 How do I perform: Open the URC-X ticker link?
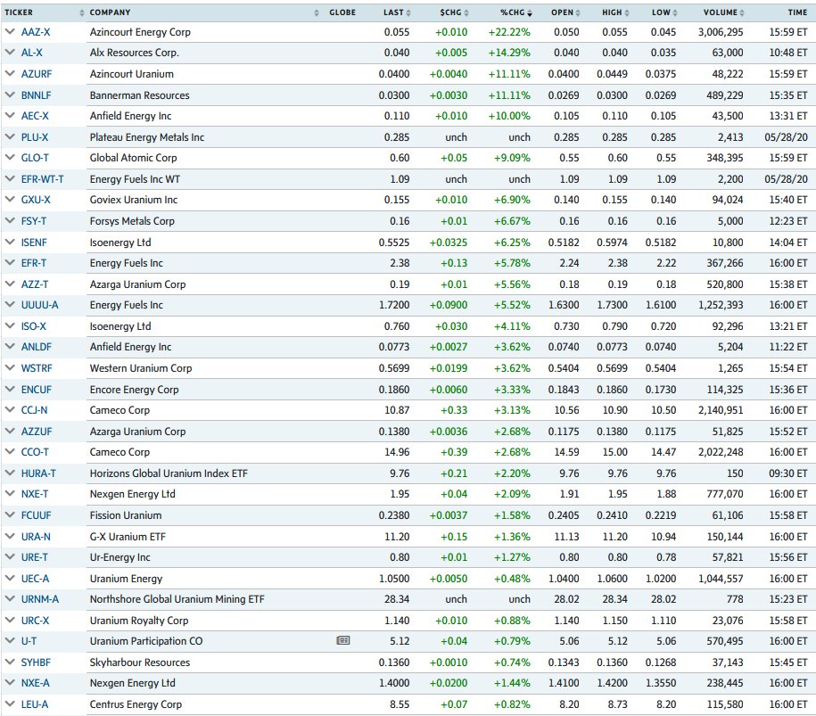pyautogui.click(x=35, y=621)
